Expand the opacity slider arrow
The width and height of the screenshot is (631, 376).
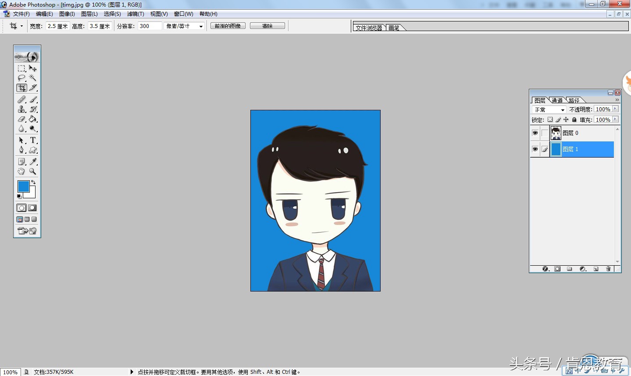615,109
